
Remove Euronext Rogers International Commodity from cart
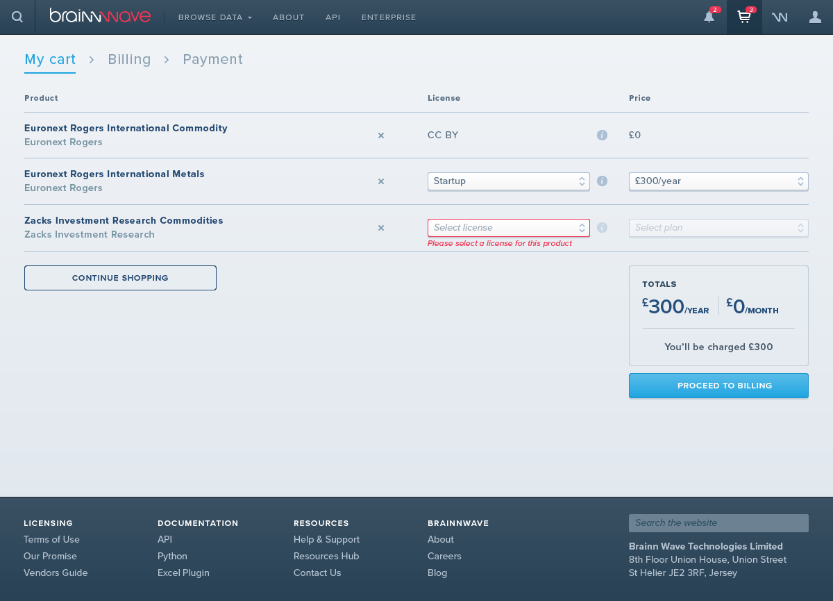coord(381,135)
